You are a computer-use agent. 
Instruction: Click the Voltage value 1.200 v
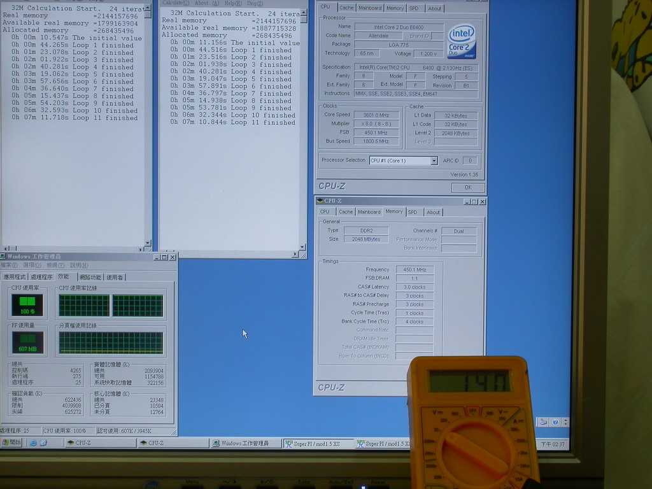[429, 53]
